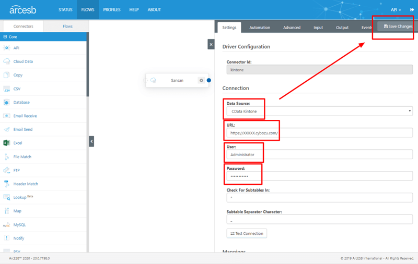
Task: Click the logout icon in top bar
Action: 412,9
